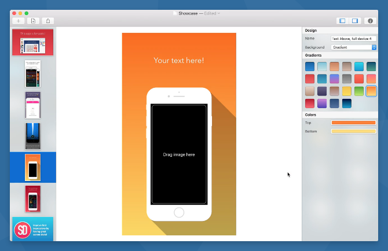Open the Top color well
Screen dimensions: 388x251
pyautogui.click(x=353, y=123)
